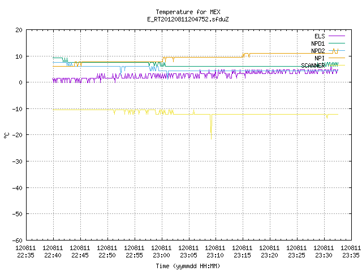
Task: Click the y-axis label -20
Action: 18,135
